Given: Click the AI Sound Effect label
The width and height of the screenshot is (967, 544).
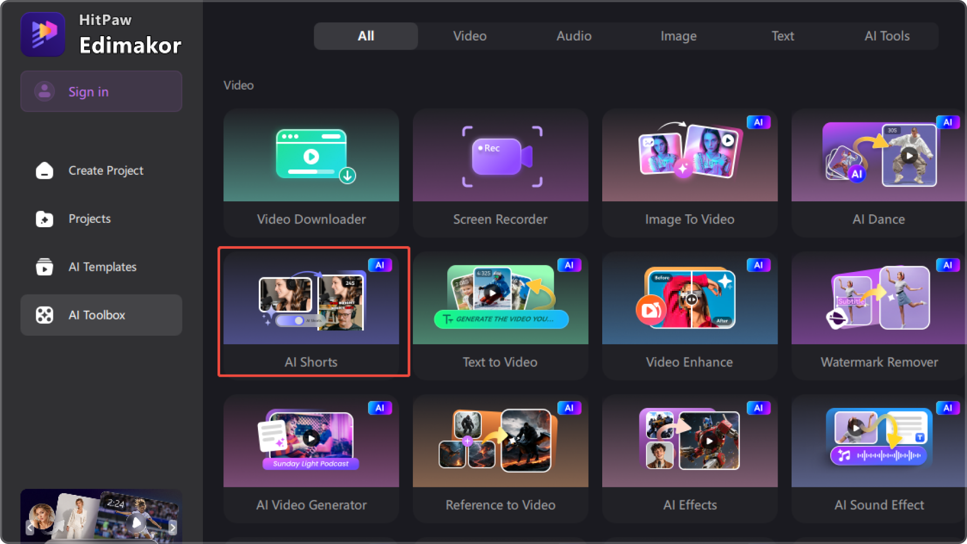Looking at the screenshot, I should coord(880,505).
